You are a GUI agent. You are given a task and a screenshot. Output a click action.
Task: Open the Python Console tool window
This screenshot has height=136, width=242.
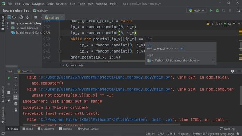(88, 129)
